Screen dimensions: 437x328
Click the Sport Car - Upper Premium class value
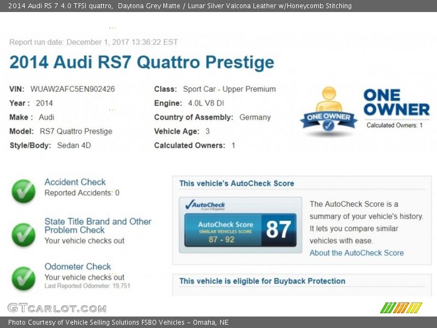click(229, 89)
